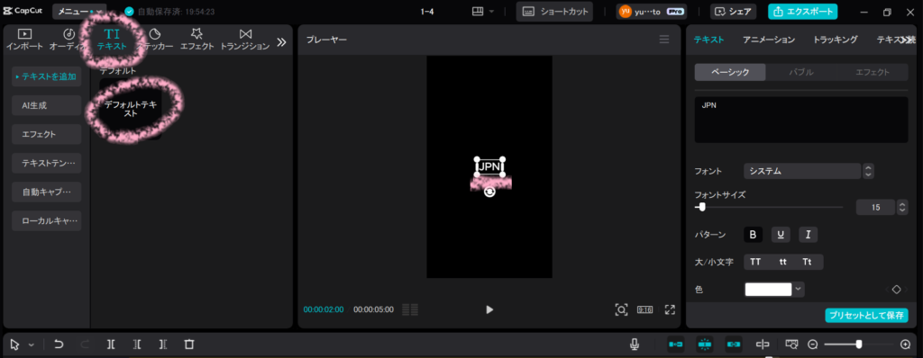Toggle underline U formatting
This screenshot has width=923, height=358.
(781, 235)
